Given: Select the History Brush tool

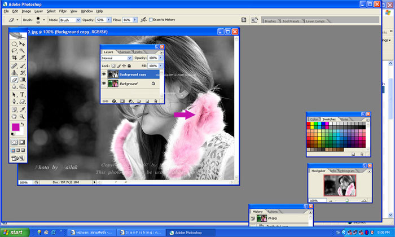Looking at the screenshot, I should coord(22,73).
